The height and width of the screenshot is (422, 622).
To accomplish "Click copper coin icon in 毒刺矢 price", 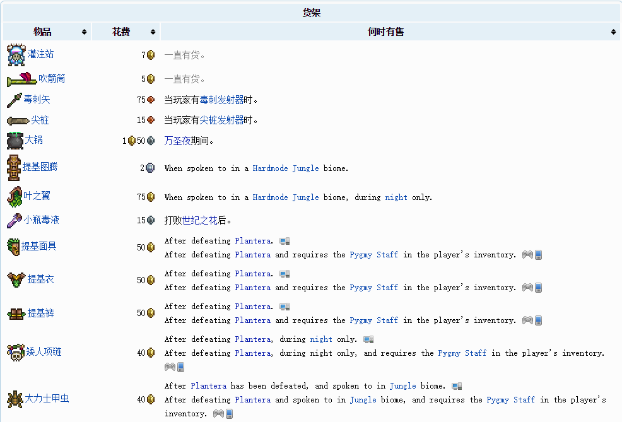I will [x=151, y=100].
